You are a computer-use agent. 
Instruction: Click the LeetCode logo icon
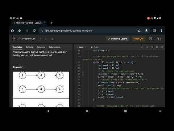[x=14, y=39]
